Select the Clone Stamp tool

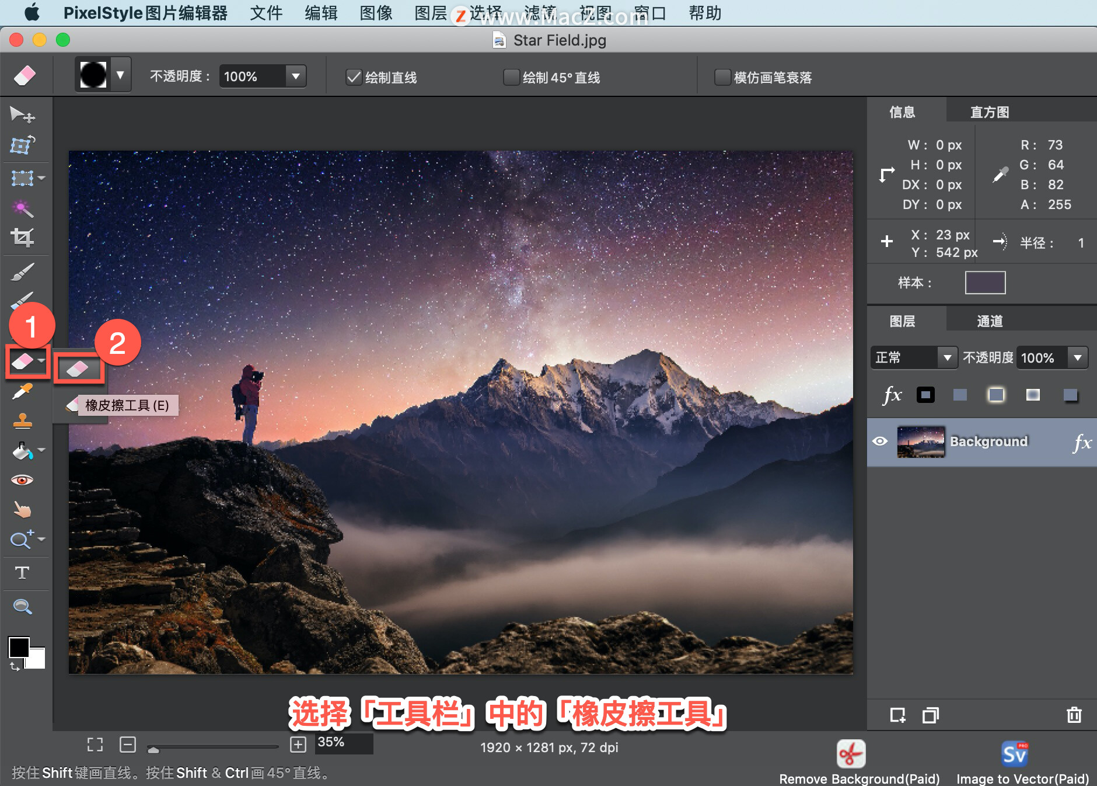tap(22, 420)
